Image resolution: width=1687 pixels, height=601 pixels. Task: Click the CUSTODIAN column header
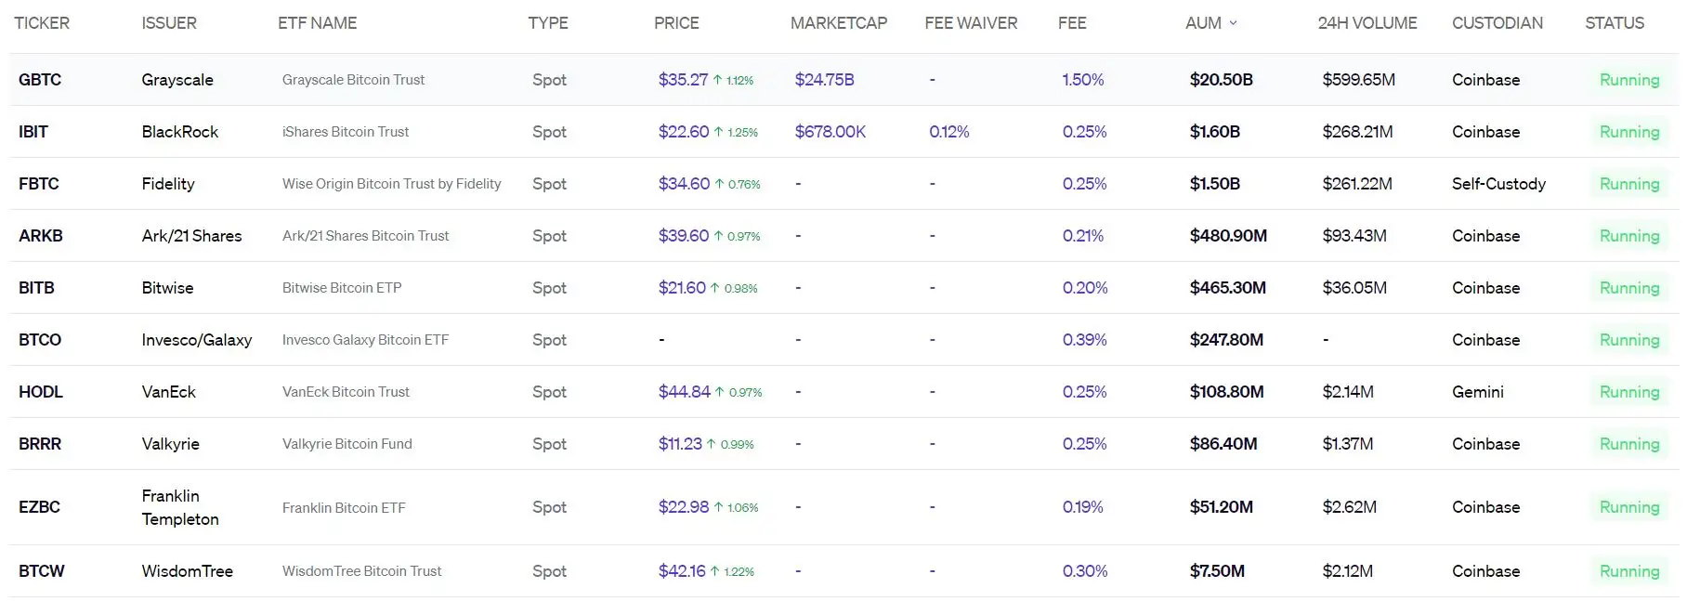tap(1497, 23)
